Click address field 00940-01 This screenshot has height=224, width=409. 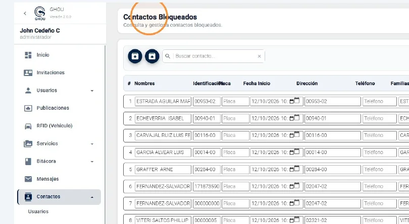333,118
